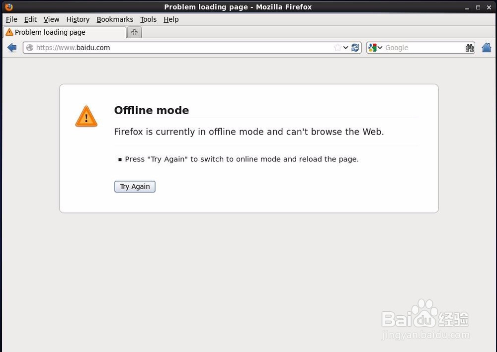Open a new tab with plus button
Screen dimensions: 497x352
coord(134,32)
